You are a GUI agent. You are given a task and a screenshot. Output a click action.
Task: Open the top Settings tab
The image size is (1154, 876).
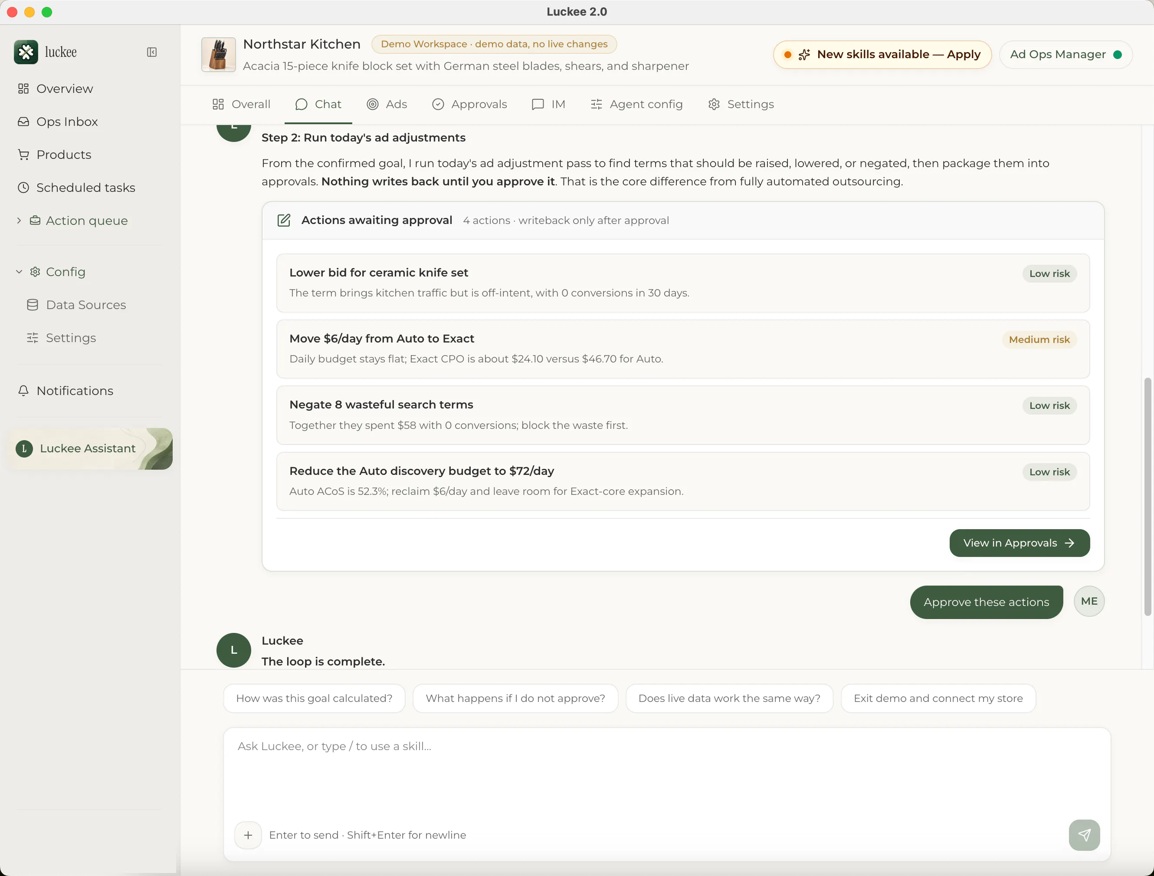point(741,105)
